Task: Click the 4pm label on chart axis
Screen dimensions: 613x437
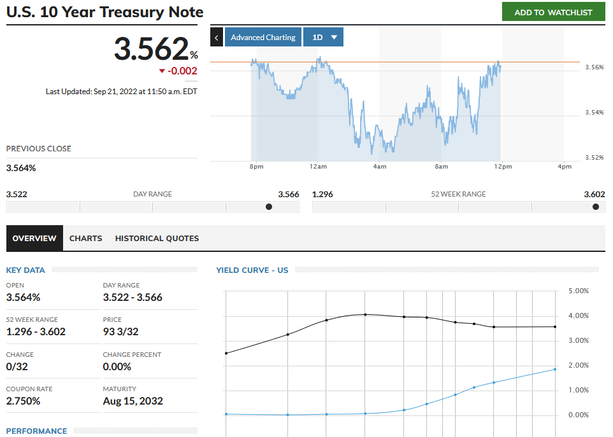Action: click(x=565, y=167)
